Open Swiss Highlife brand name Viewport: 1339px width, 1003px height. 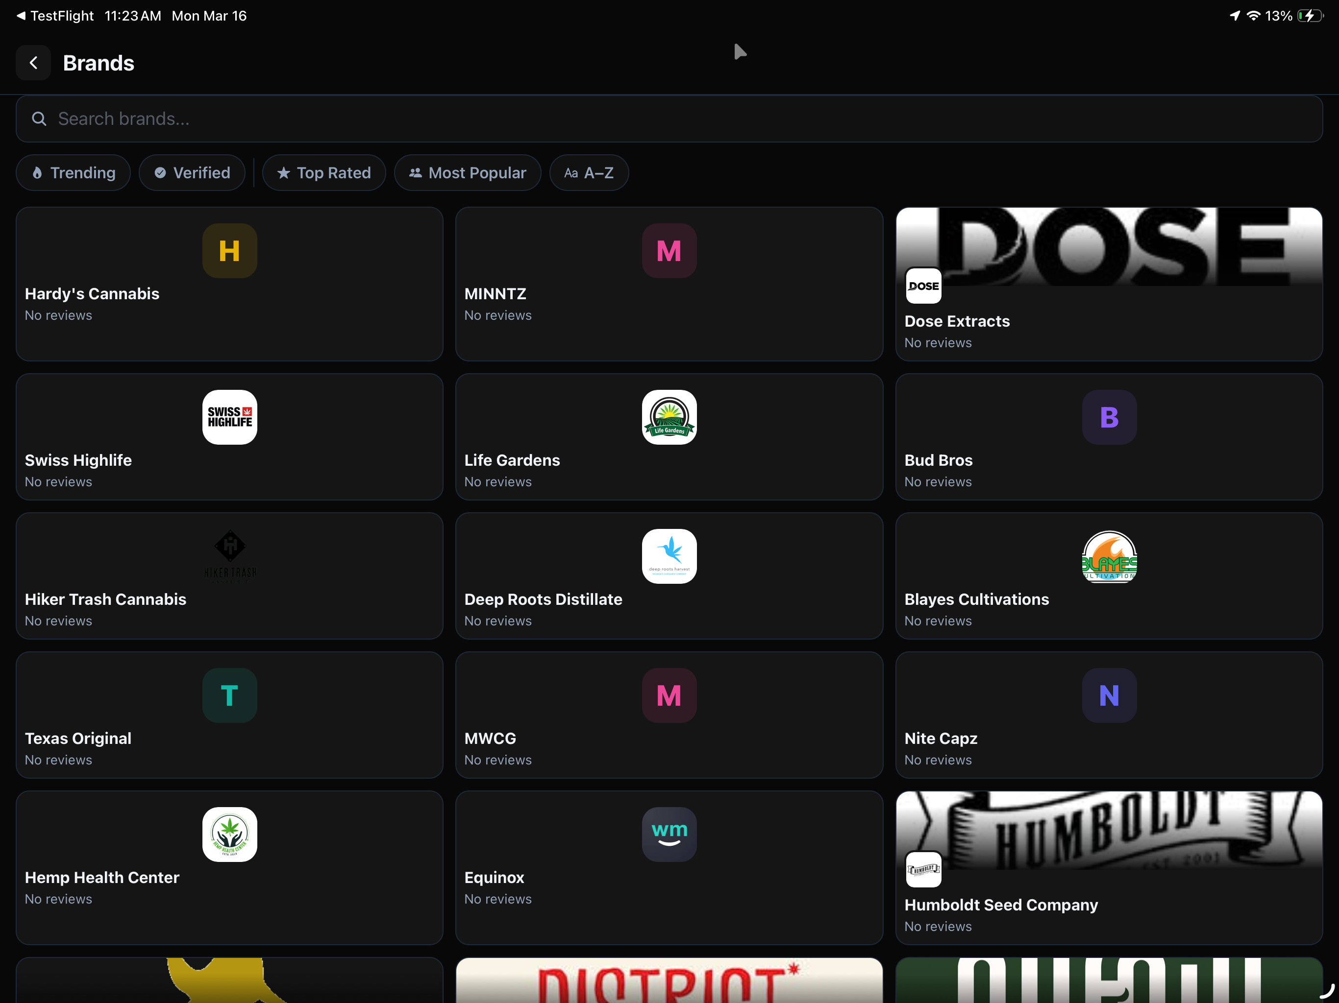point(78,460)
